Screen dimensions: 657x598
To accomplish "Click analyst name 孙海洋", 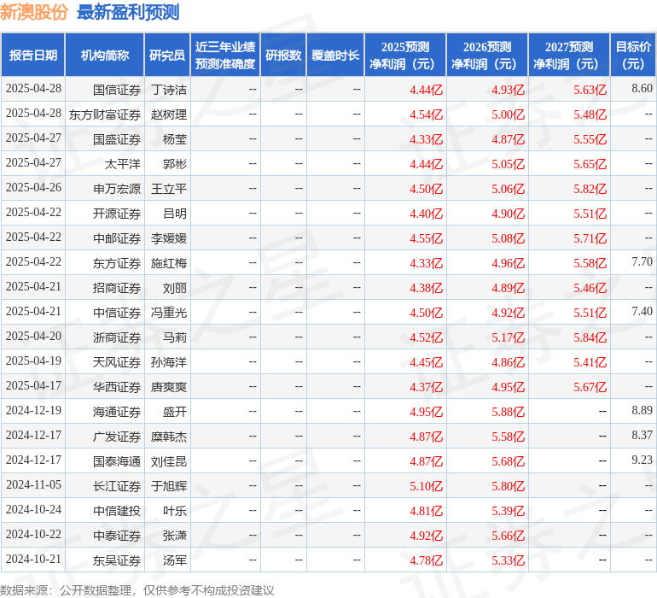I will click(x=168, y=361).
